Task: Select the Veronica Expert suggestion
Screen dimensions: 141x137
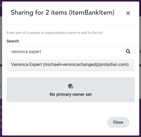Action: pyautogui.click(x=71, y=65)
